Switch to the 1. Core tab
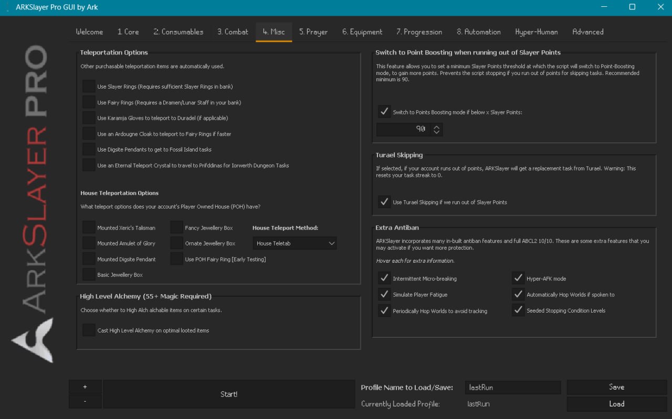The height and width of the screenshot is (419, 672). click(x=128, y=32)
